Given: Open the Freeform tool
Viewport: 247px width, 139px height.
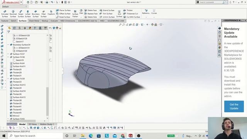Looking at the screenshot, I should point(51,13).
